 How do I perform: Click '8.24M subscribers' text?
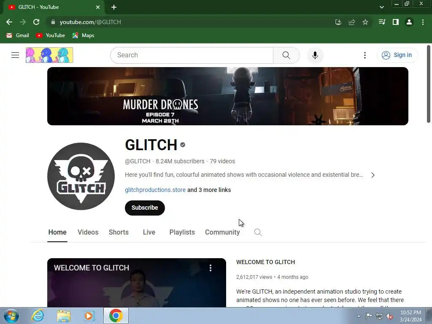(180, 161)
